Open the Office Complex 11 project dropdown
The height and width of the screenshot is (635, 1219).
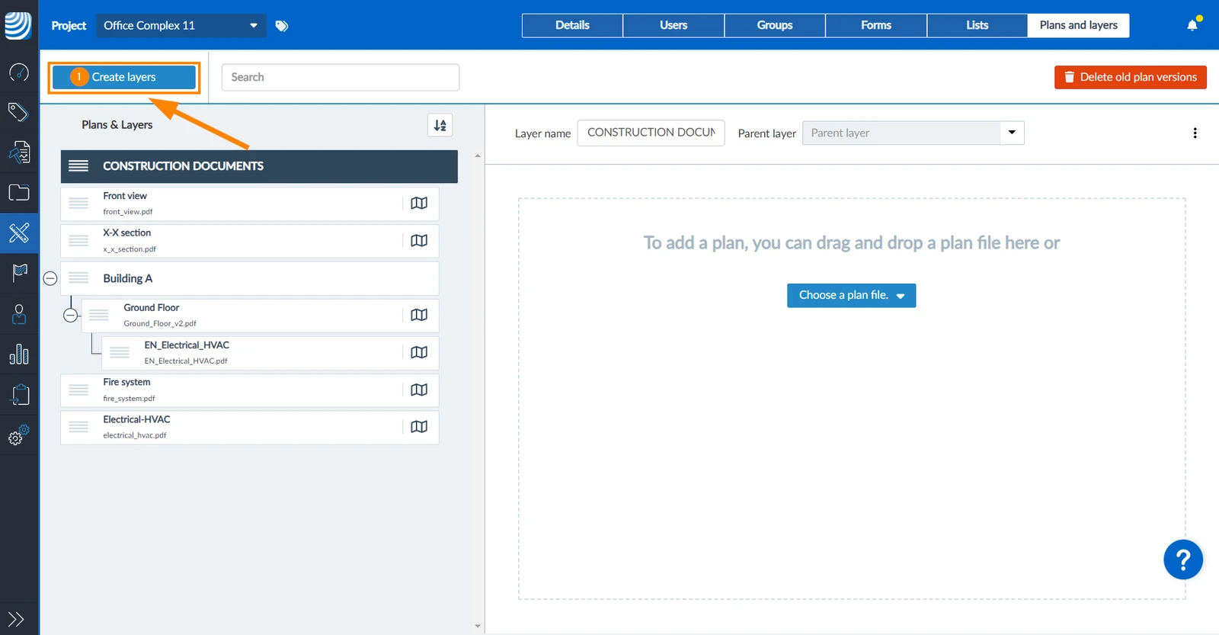181,25
